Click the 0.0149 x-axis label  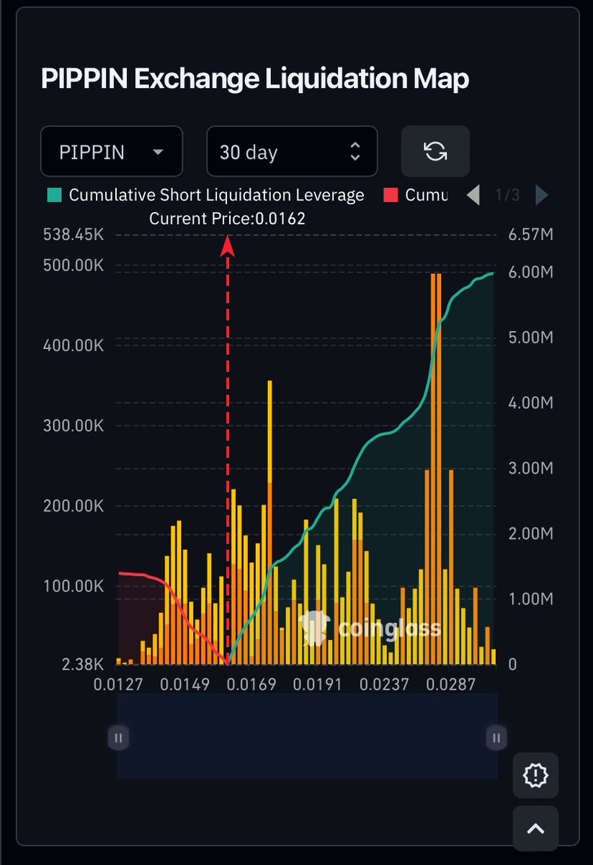185,684
